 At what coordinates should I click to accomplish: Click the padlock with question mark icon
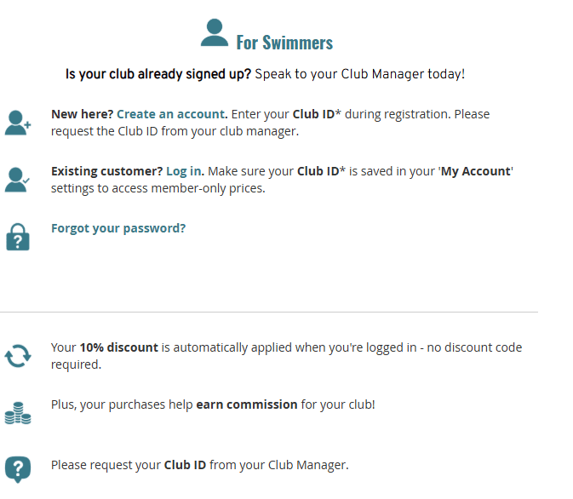point(18,237)
